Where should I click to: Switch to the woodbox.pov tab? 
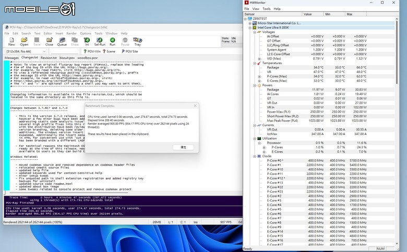(88, 58)
